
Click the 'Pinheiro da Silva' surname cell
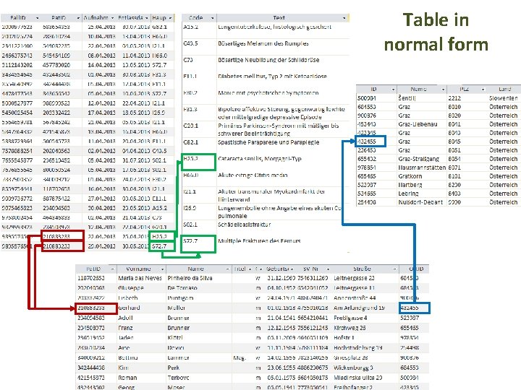click(x=190, y=278)
